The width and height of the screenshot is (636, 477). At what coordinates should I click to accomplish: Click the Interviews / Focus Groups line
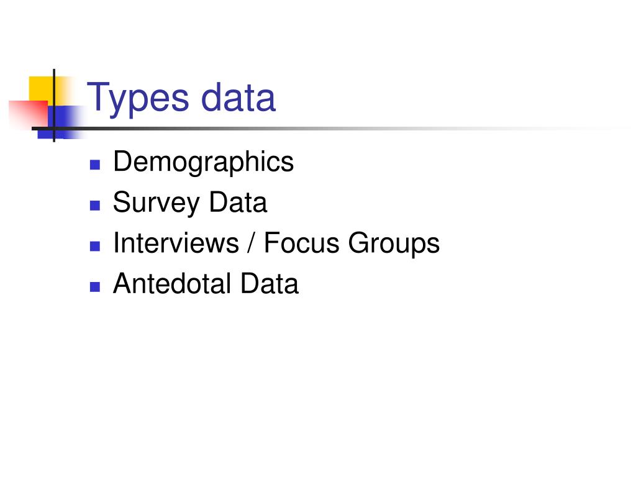point(276,243)
